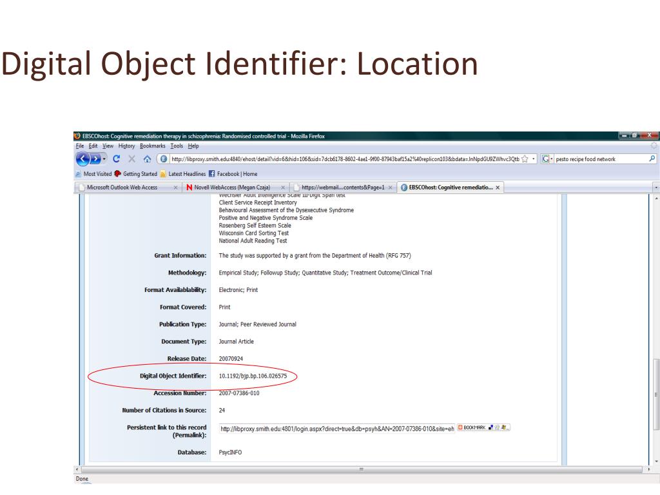Click the horizontal scrollbar thumb
The height and width of the screenshot is (495, 660).
(361, 469)
